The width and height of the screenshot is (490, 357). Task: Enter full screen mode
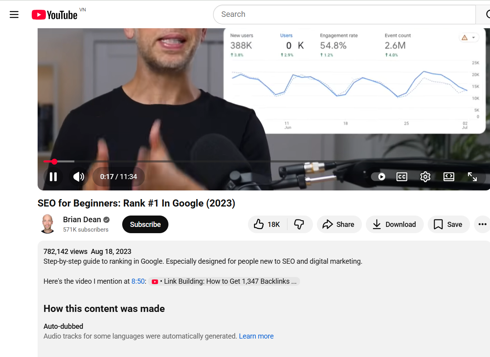click(472, 177)
